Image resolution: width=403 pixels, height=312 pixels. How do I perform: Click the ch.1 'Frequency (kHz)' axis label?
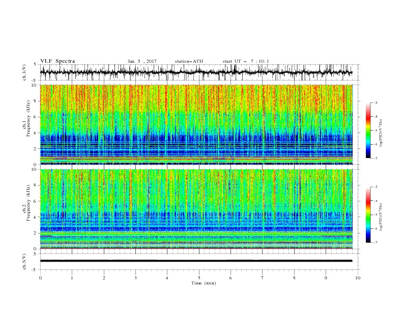tap(28, 118)
